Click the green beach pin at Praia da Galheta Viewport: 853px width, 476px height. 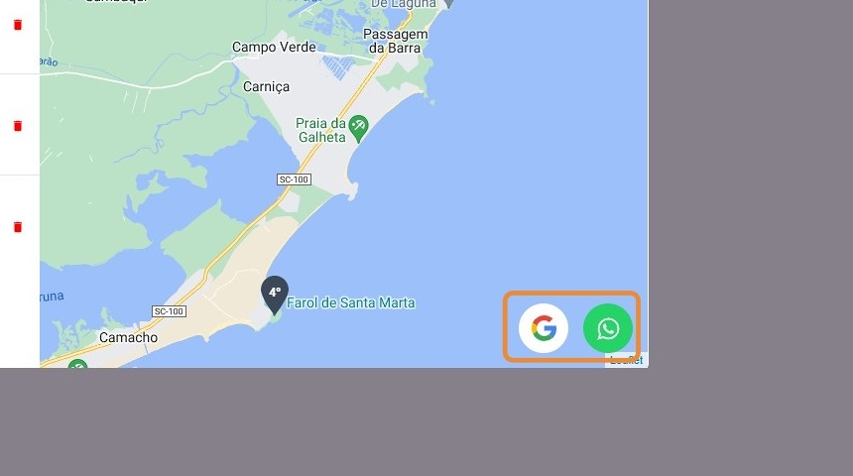[358, 129]
